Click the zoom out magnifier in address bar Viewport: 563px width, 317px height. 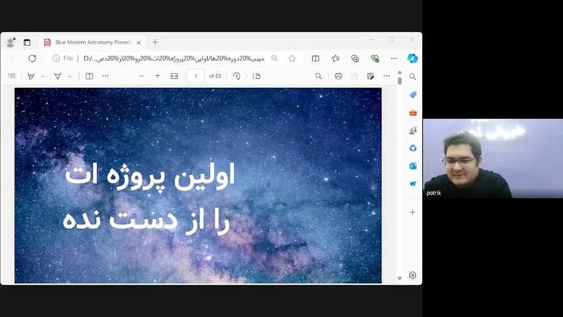[x=275, y=58]
